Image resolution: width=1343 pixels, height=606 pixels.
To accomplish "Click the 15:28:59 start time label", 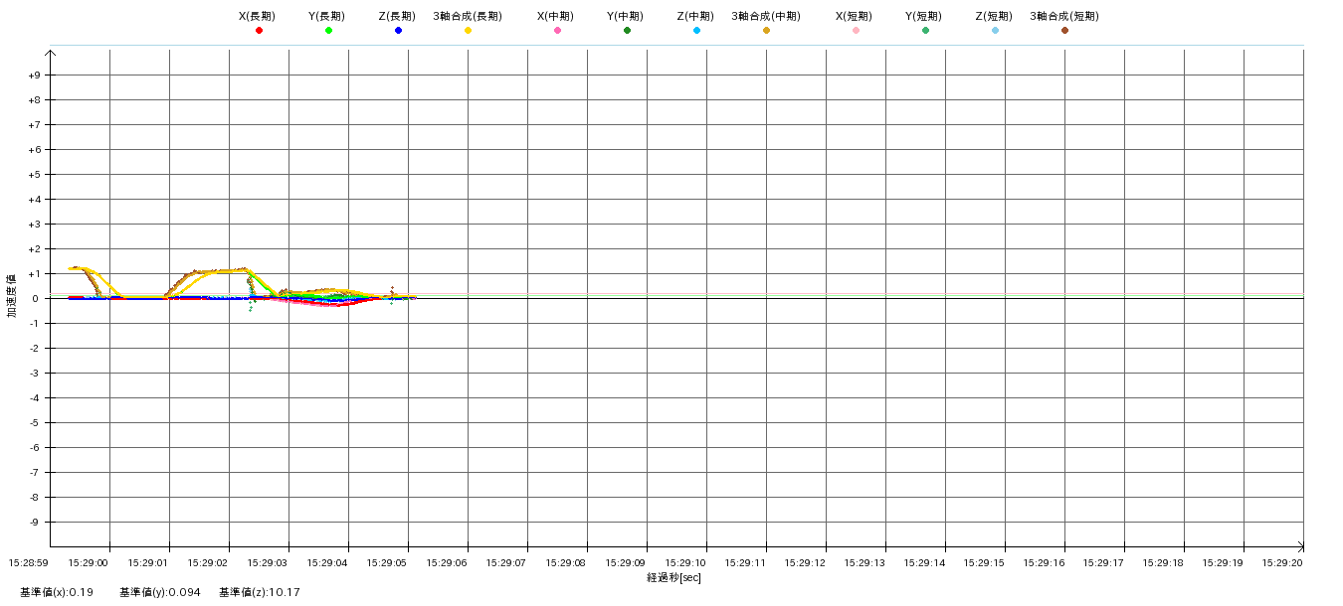I will click(29, 562).
